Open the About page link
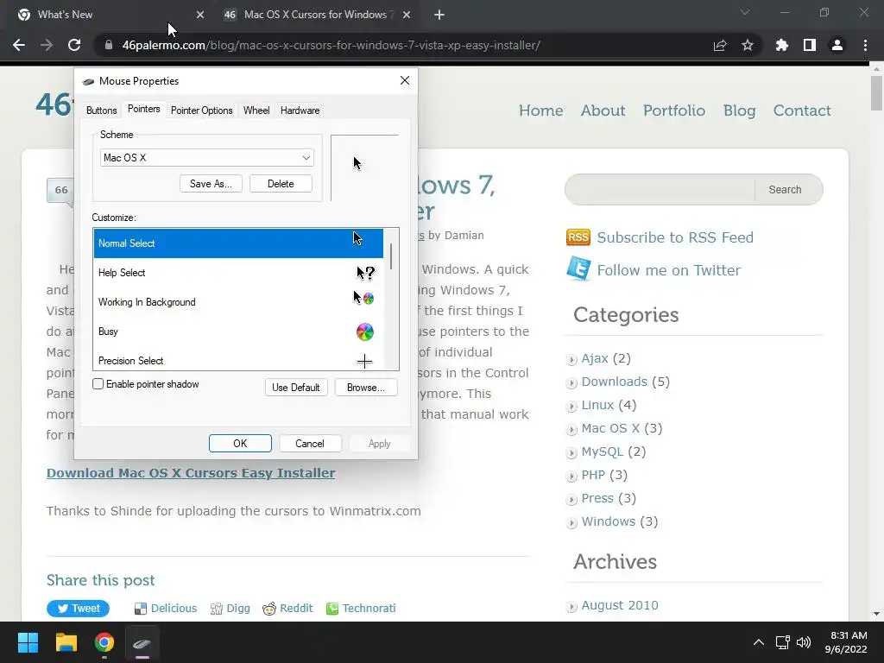Image resolution: width=884 pixels, height=663 pixels. pyautogui.click(x=603, y=110)
